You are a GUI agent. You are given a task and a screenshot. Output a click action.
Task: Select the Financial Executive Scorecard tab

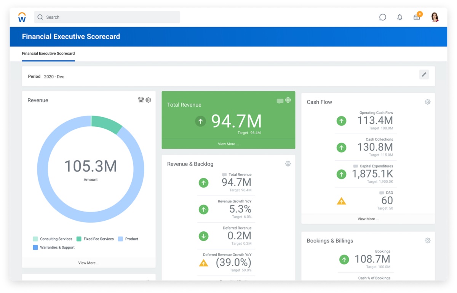48,54
